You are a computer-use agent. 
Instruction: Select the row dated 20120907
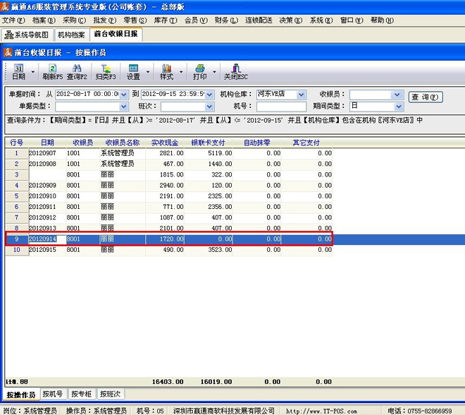click(x=169, y=153)
